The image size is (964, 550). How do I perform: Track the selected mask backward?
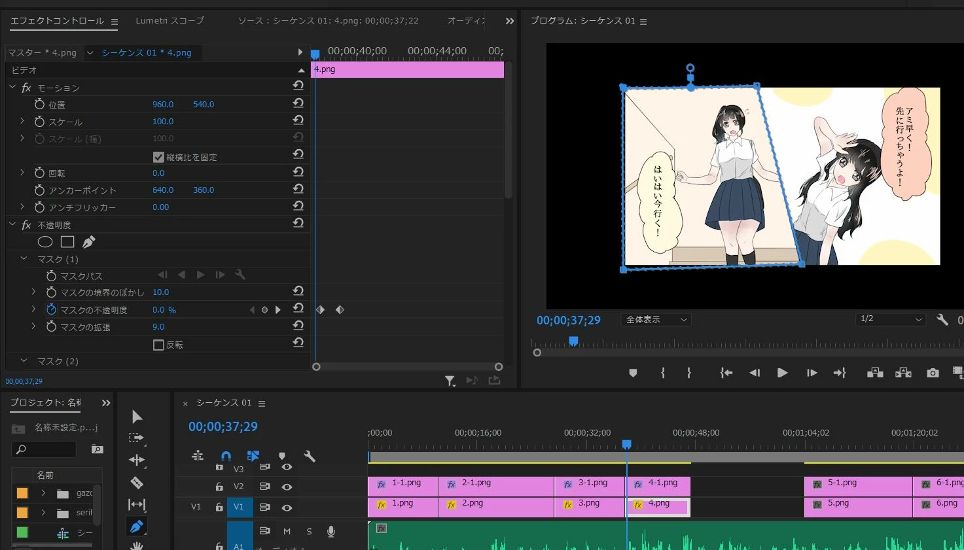[x=181, y=275]
